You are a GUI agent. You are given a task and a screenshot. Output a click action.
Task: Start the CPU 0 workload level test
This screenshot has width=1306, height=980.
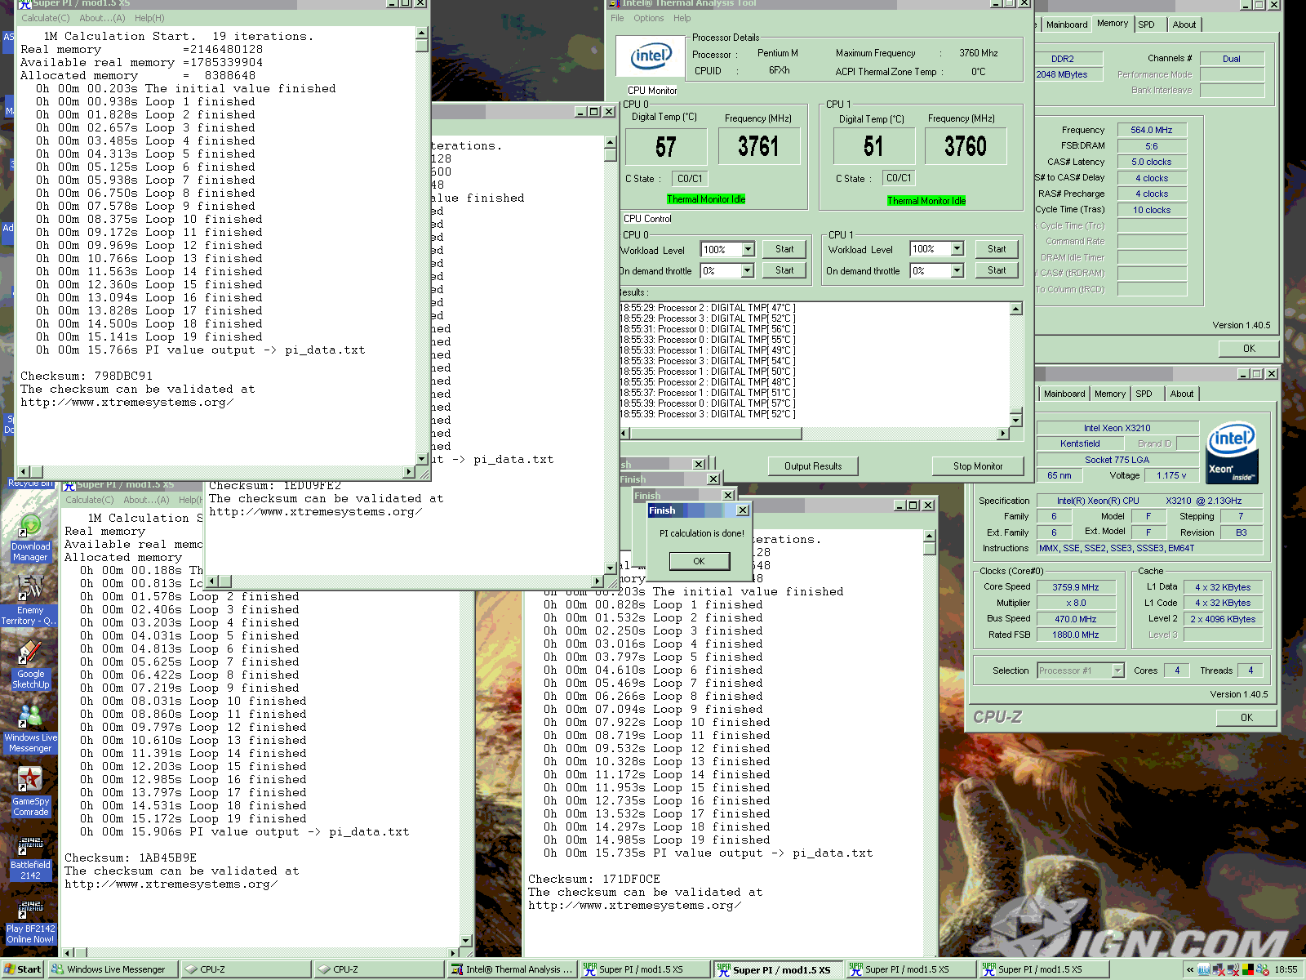point(784,249)
